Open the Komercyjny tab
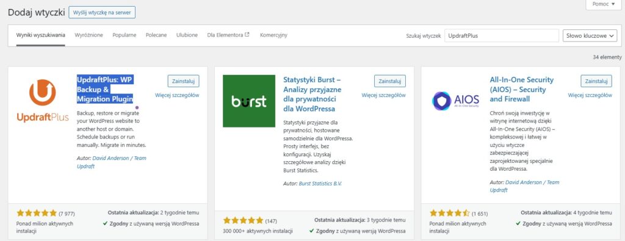625x241 pixels. (x=273, y=35)
